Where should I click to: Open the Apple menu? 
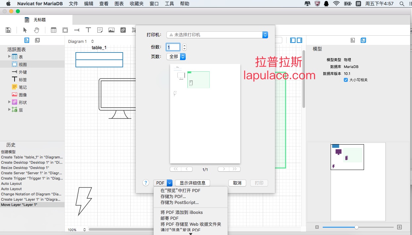(9, 4)
